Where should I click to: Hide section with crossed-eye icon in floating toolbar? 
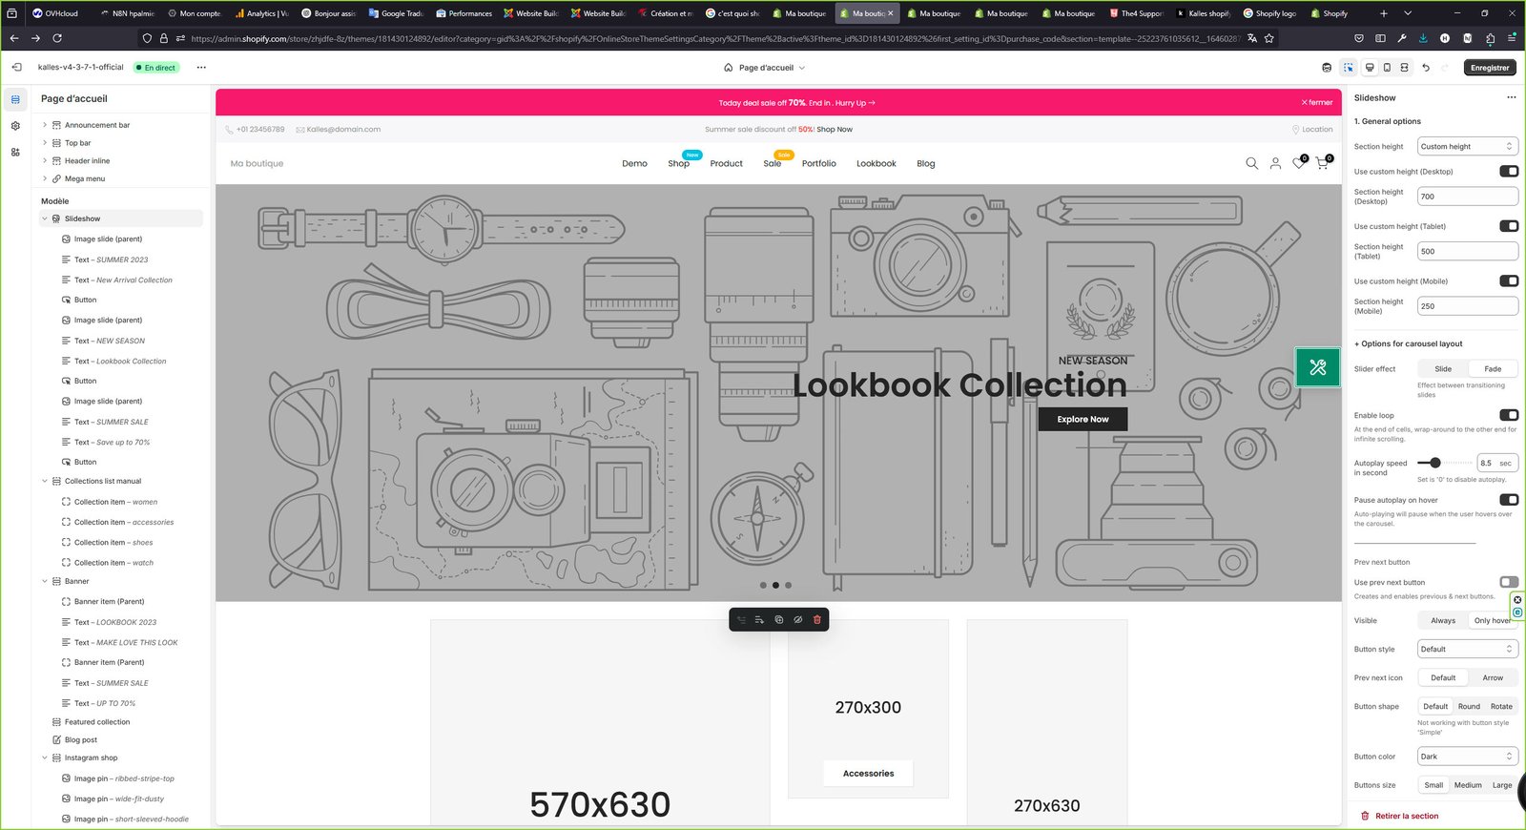click(x=798, y=620)
